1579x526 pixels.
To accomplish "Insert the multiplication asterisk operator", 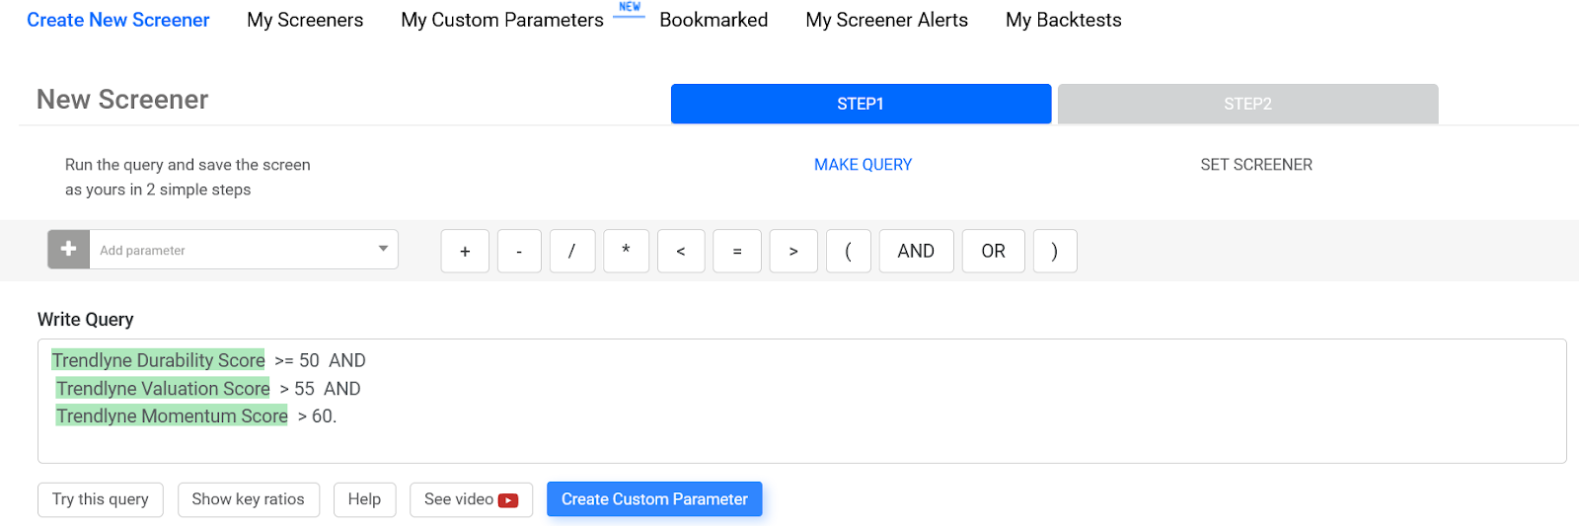I will [626, 251].
